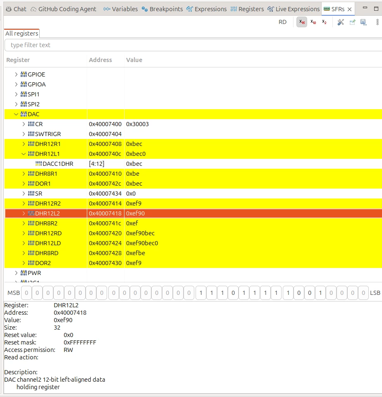The height and width of the screenshot is (397, 382).
Task: Select the All registers tab
Action: [x=22, y=33]
